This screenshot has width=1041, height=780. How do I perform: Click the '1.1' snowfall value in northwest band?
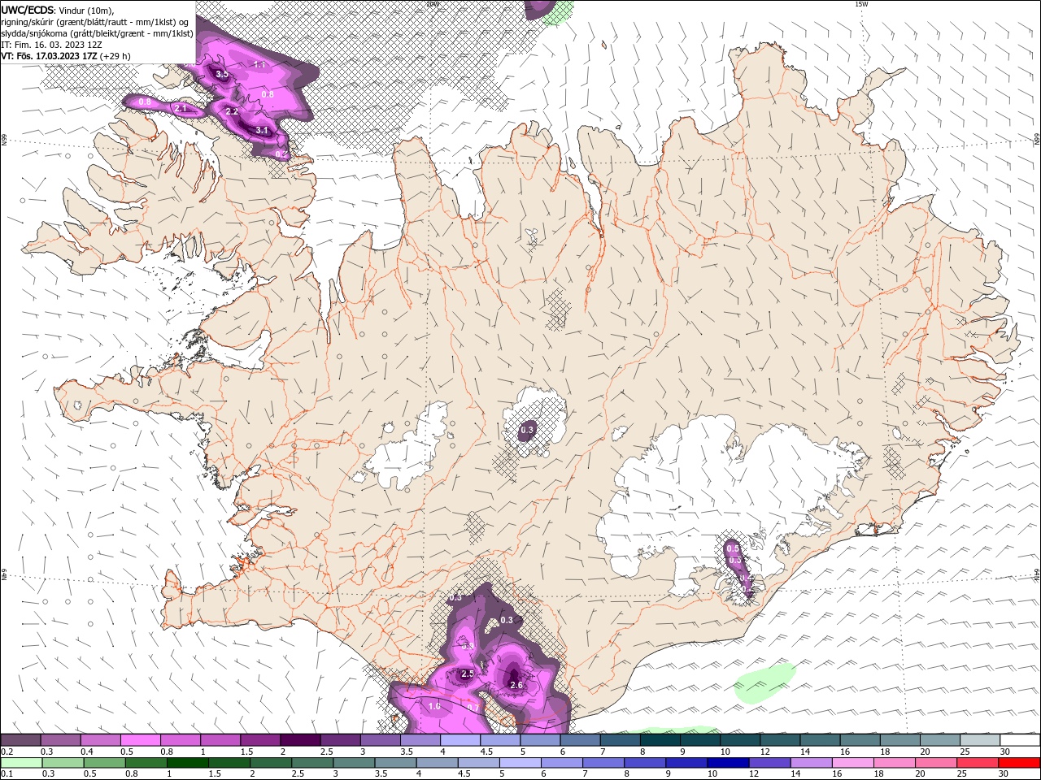coord(260,63)
